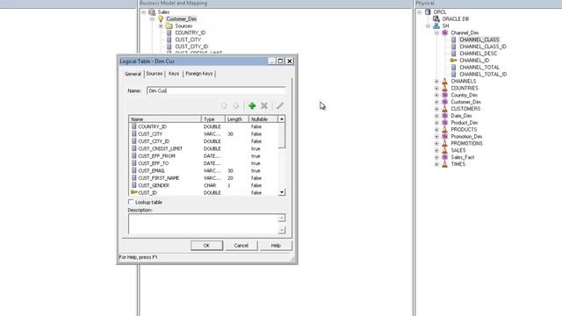Click the CHANNEL_CLASS column icon
562x316 pixels.
pyautogui.click(x=454, y=39)
